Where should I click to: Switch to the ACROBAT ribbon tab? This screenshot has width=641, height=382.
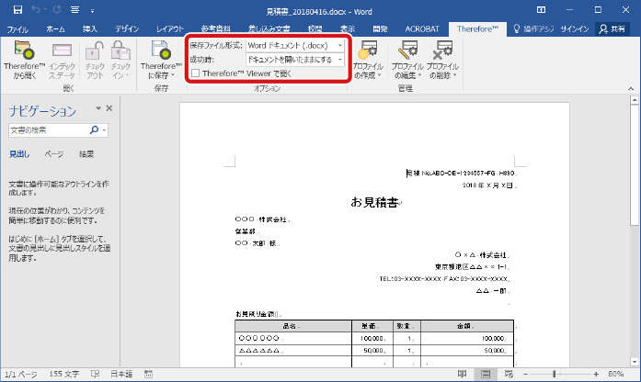click(x=422, y=29)
